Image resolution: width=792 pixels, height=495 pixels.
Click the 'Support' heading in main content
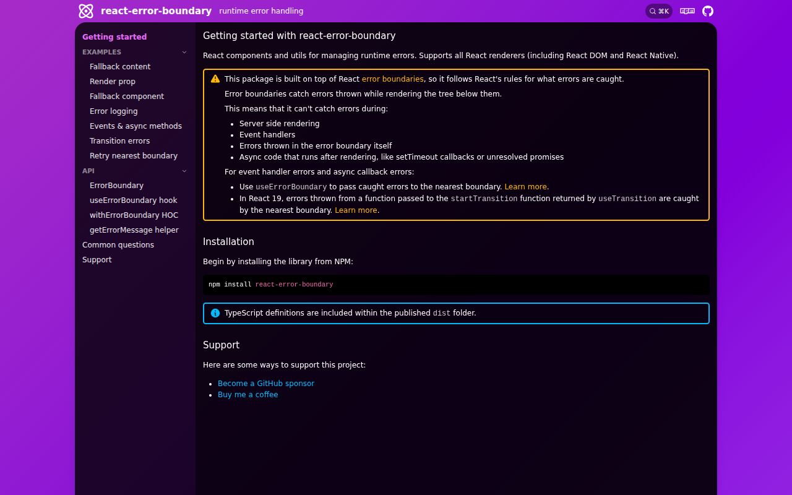pos(221,345)
